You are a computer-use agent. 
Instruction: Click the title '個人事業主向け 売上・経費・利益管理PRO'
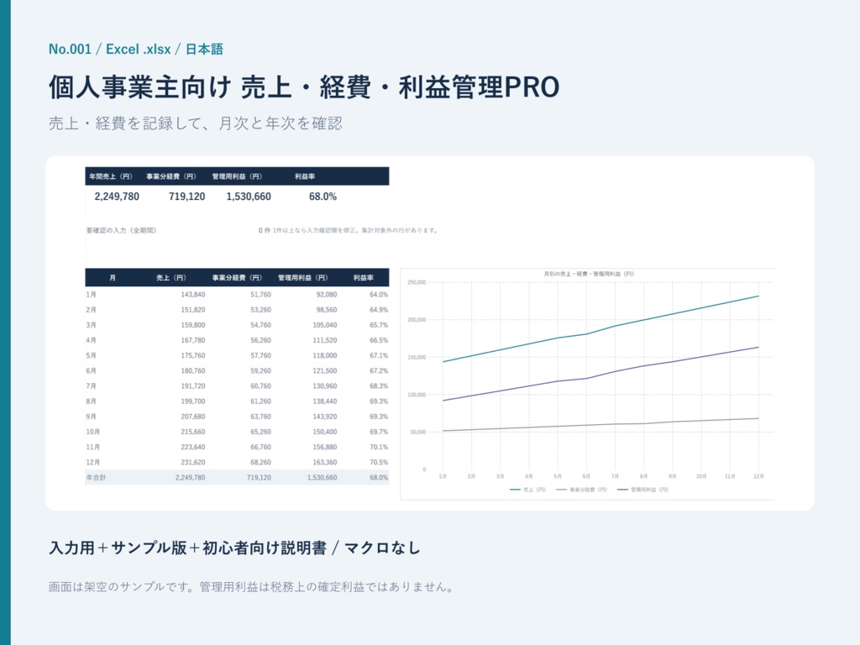click(304, 87)
